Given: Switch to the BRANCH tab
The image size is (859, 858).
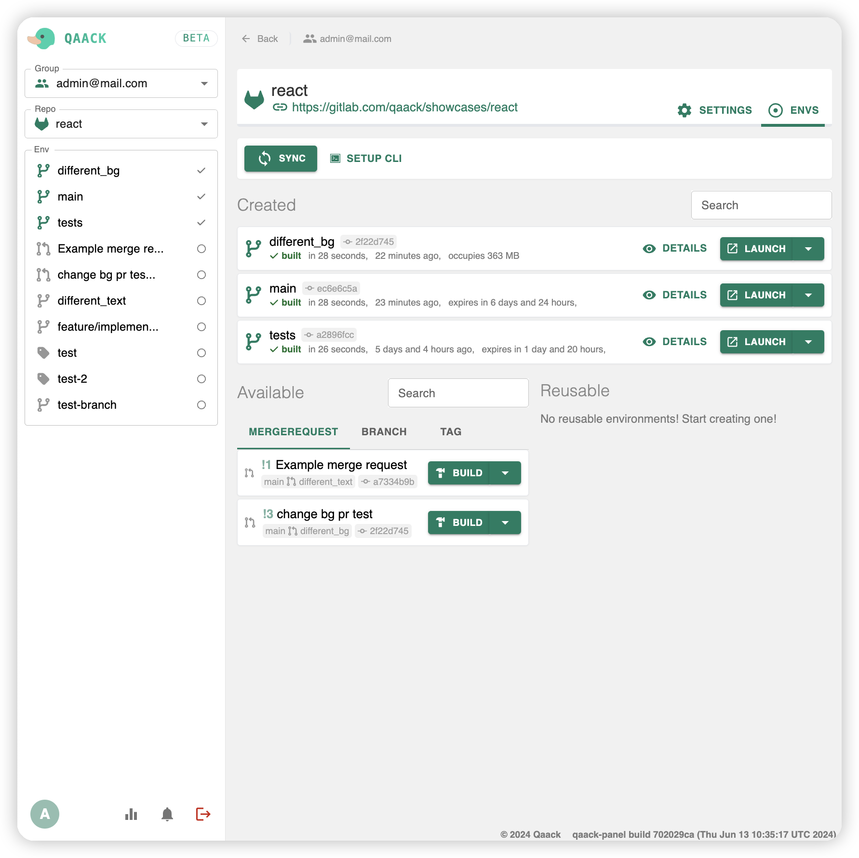Looking at the screenshot, I should click(x=384, y=431).
